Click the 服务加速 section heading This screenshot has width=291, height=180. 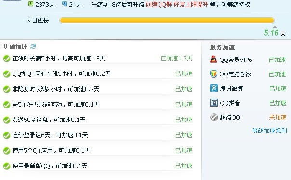point(222,48)
